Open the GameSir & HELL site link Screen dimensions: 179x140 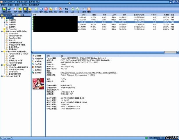tap(15, 38)
